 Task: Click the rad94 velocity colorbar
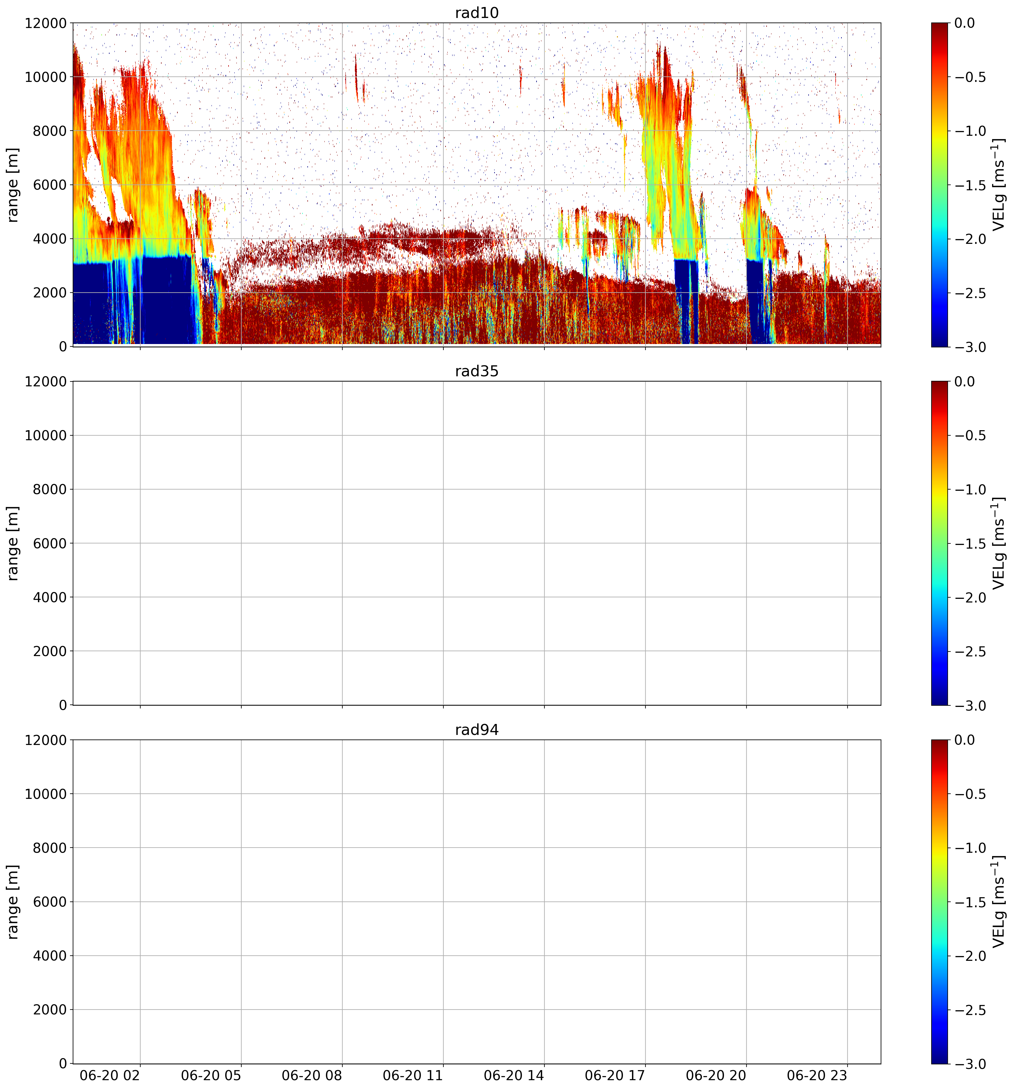939,902
